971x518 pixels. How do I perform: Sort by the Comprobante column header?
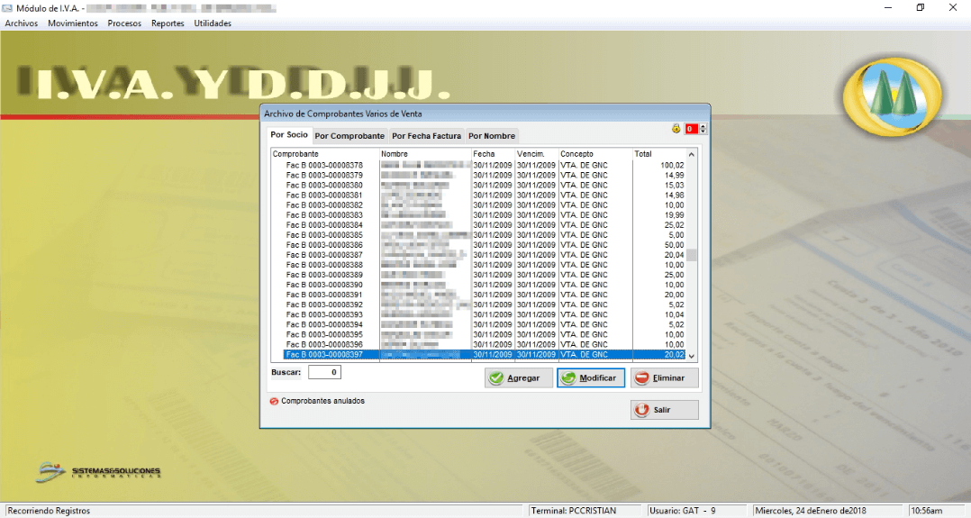[325, 154]
